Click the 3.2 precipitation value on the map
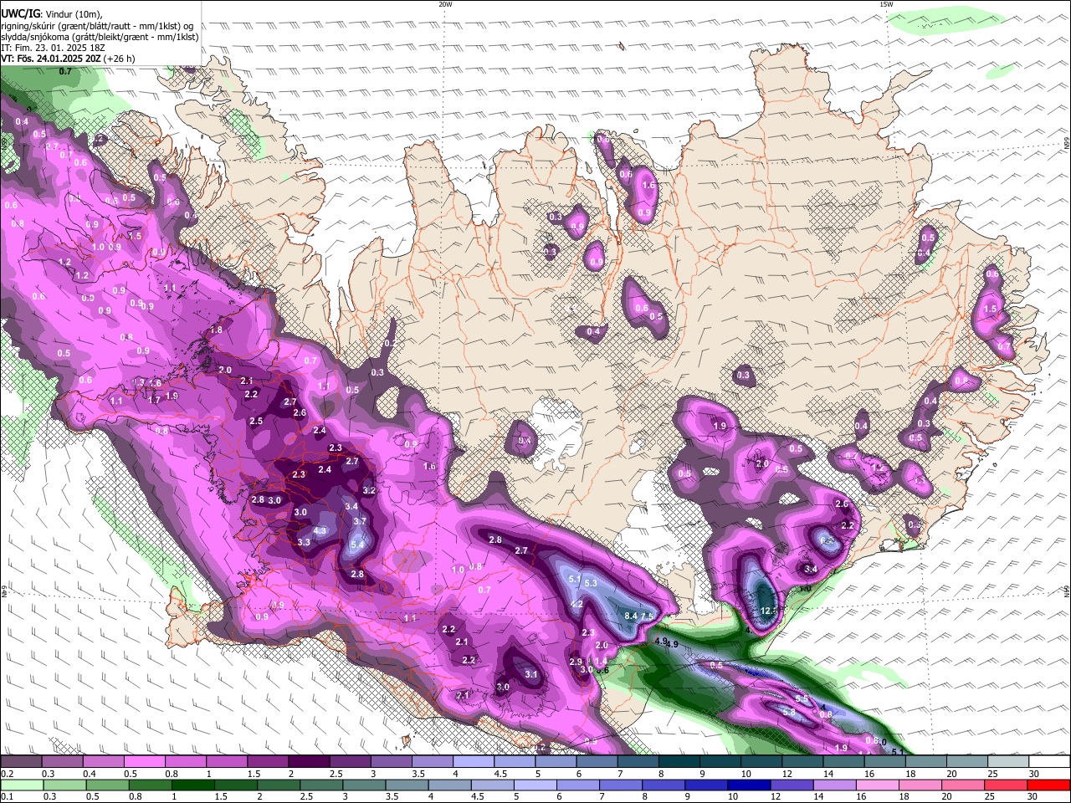This screenshot has height=803, width=1071. click(369, 490)
